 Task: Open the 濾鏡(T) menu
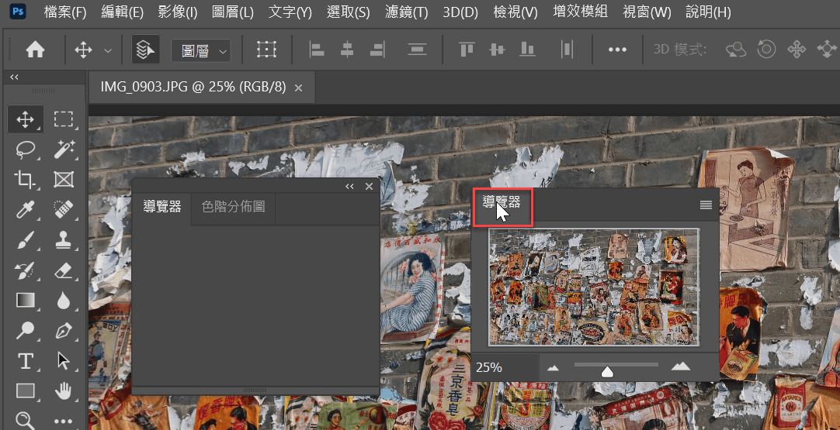pyautogui.click(x=407, y=12)
